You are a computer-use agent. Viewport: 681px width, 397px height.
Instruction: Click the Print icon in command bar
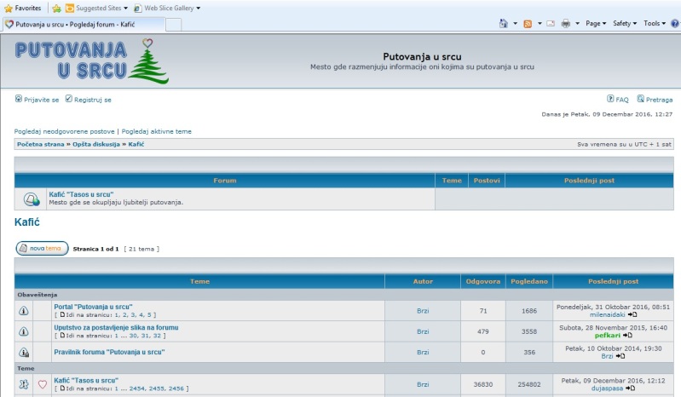tap(565, 24)
